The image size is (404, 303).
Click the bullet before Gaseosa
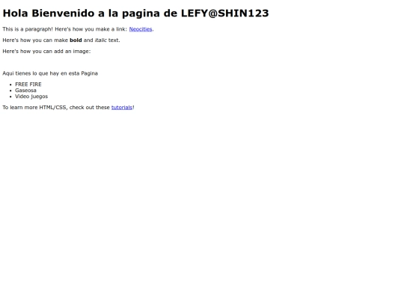pos(10,91)
